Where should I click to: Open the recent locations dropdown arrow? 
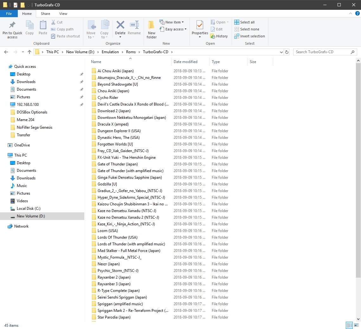point(23,52)
